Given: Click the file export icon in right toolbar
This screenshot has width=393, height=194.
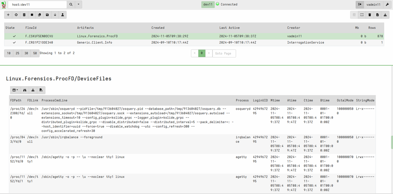Looking at the screenshot, I should coord(378,15).
